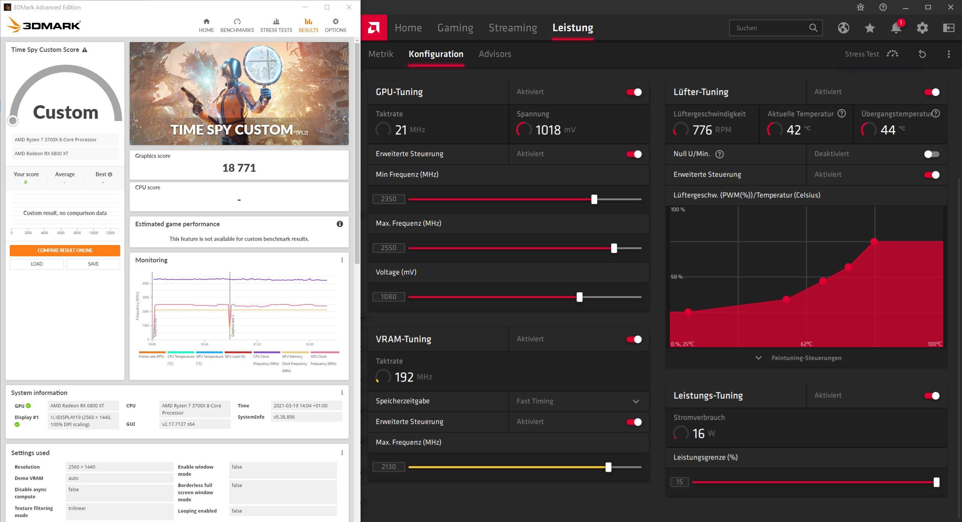
Task: Toggle Leistungs-Tuning Aktiviert switch
Action: [932, 396]
